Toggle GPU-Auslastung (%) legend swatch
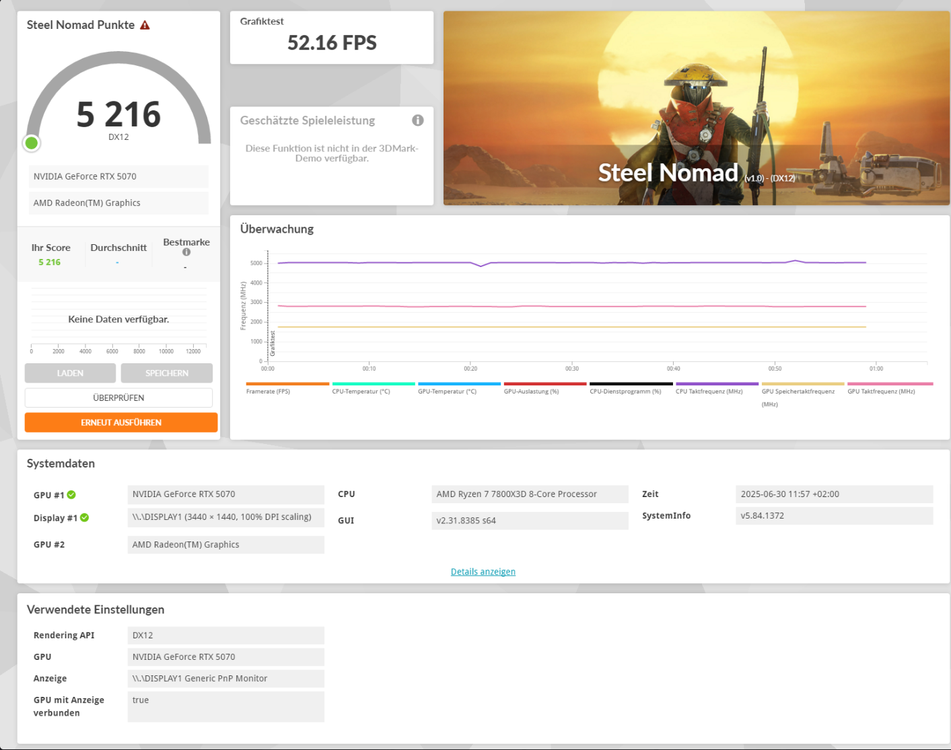This screenshot has height=750, width=951. [545, 384]
